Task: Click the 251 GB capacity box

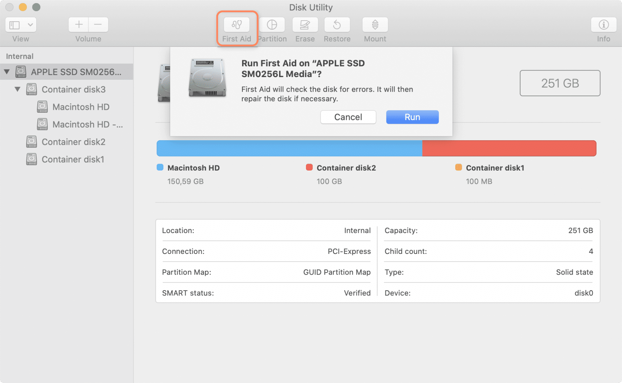Action: (x=560, y=83)
